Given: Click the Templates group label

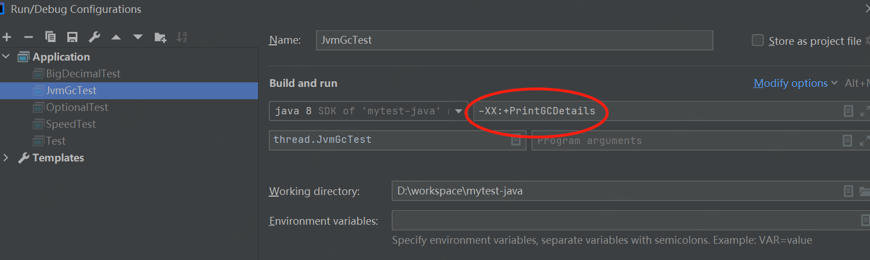Looking at the screenshot, I should pos(58,157).
